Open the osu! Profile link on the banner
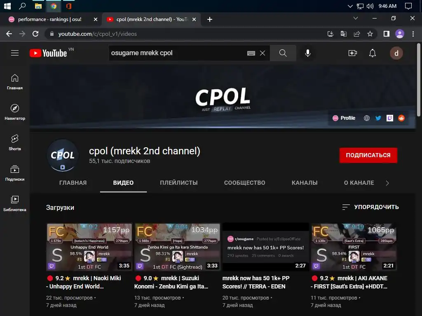This screenshot has height=316, width=422. [x=344, y=118]
